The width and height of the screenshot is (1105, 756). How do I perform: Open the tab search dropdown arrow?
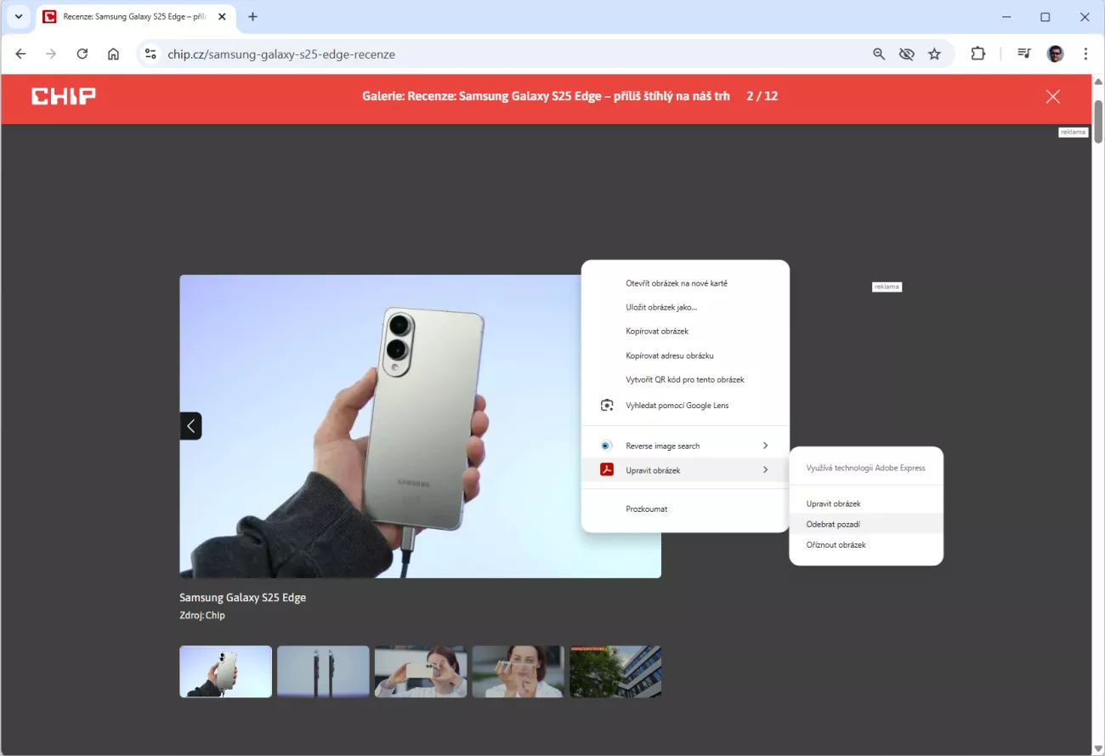coord(19,17)
